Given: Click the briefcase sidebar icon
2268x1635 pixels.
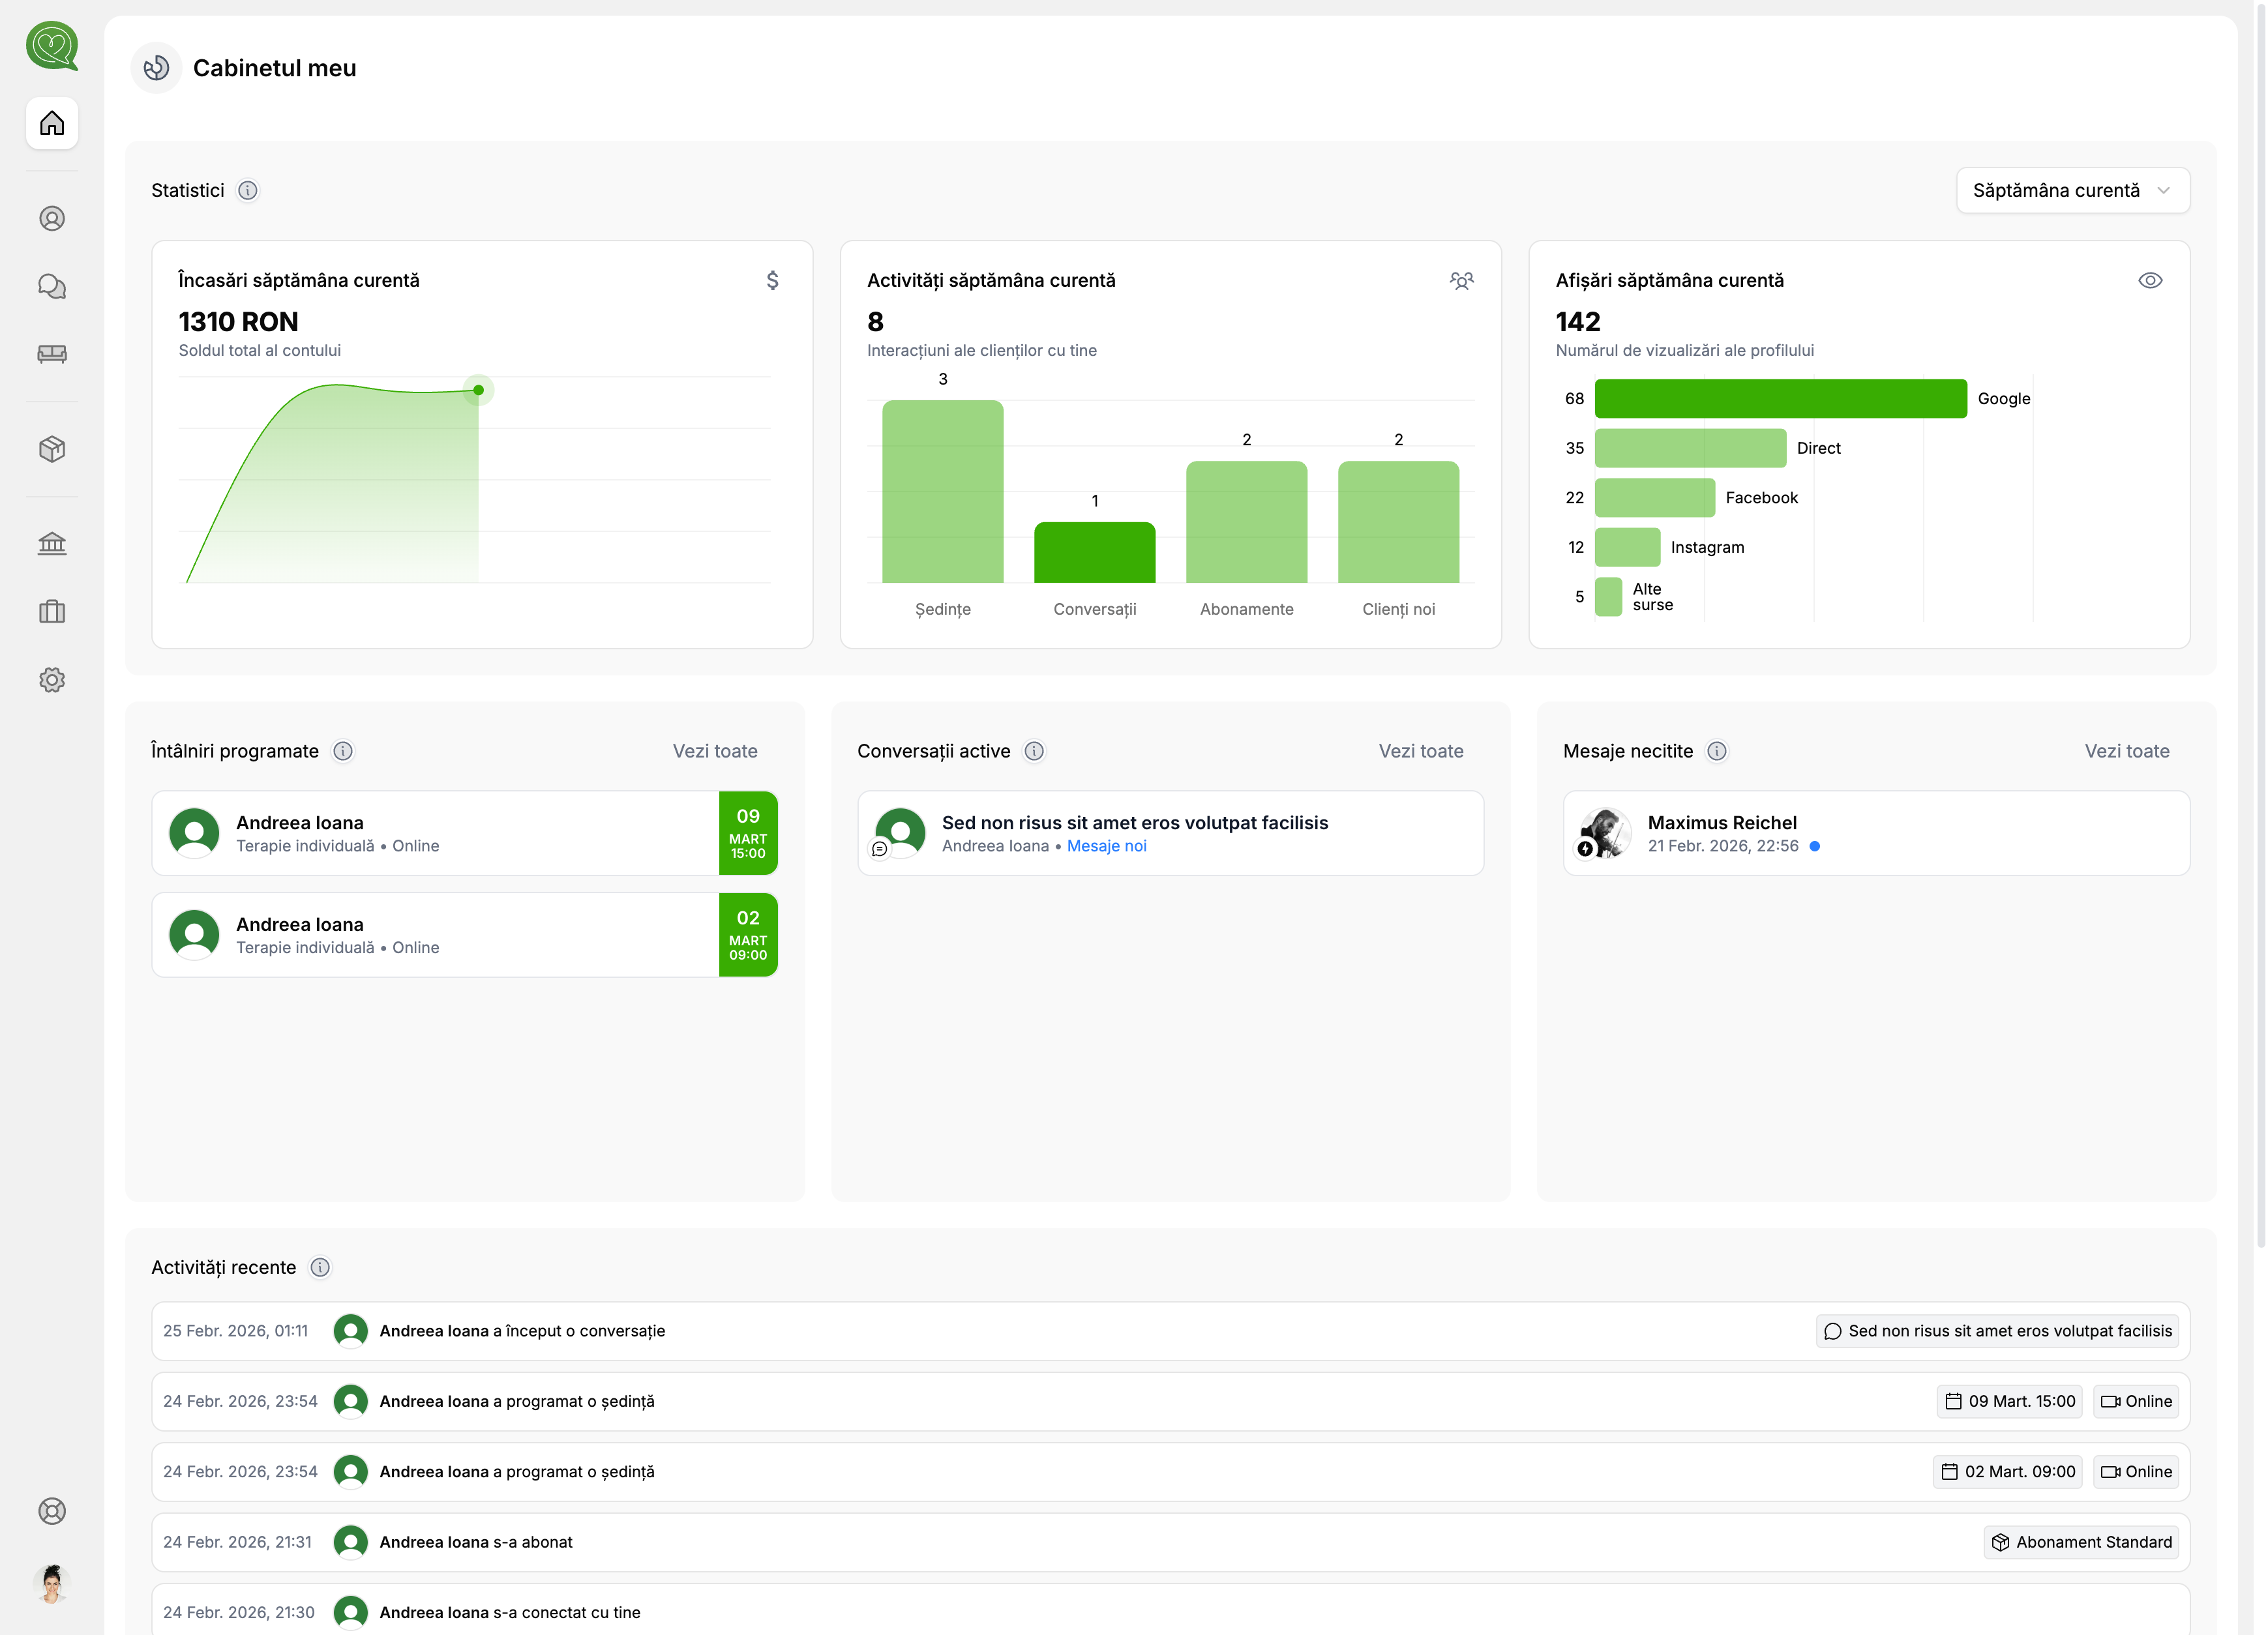Looking at the screenshot, I should tap(52, 611).
